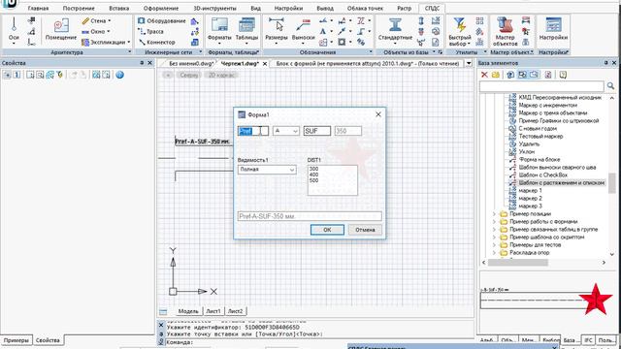The image size is (621, 349).
Task: Click the База элементов search field
Action: click(x=541, y=86)
